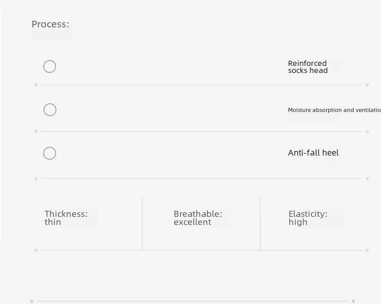
Task: Select the circle beside Anti-fall heel
Action: pyautogui.click(x=50, y=153)
